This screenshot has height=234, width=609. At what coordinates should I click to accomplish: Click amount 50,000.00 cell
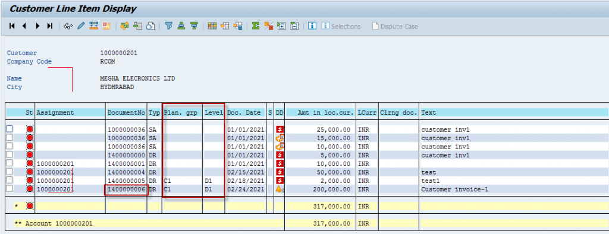[333, 172]
